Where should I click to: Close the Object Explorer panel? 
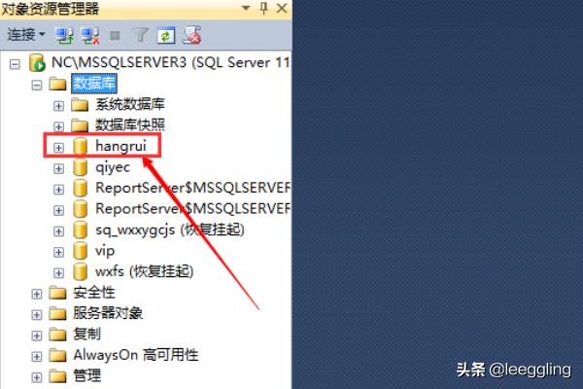coord(282,8)
